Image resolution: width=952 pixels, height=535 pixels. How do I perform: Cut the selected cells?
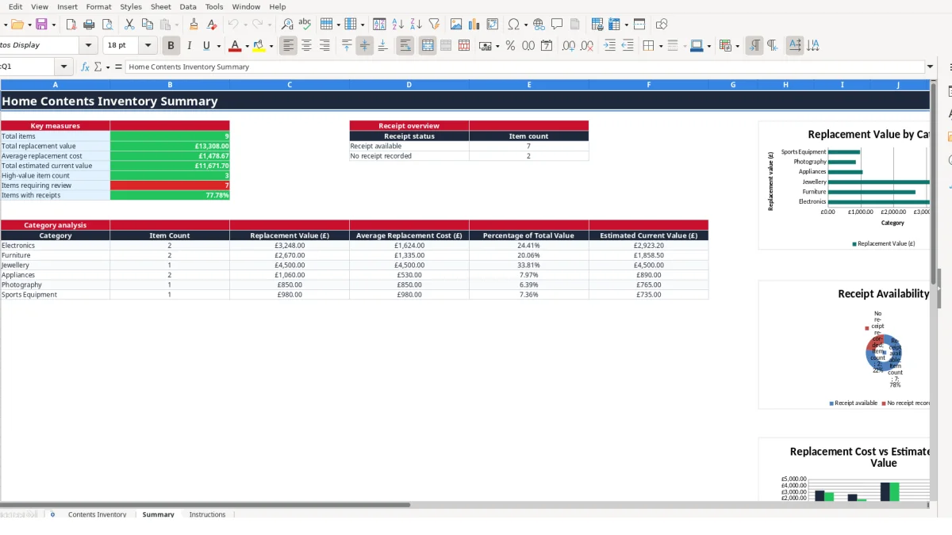click(x=129, y=25)
